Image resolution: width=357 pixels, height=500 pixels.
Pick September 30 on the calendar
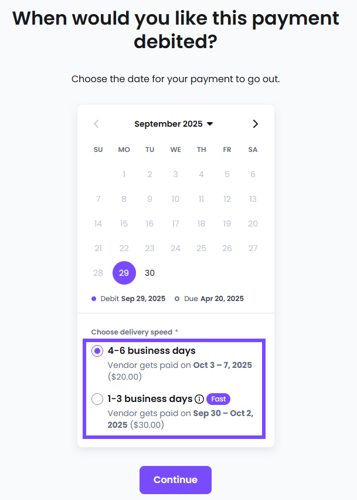click(149, 273)
